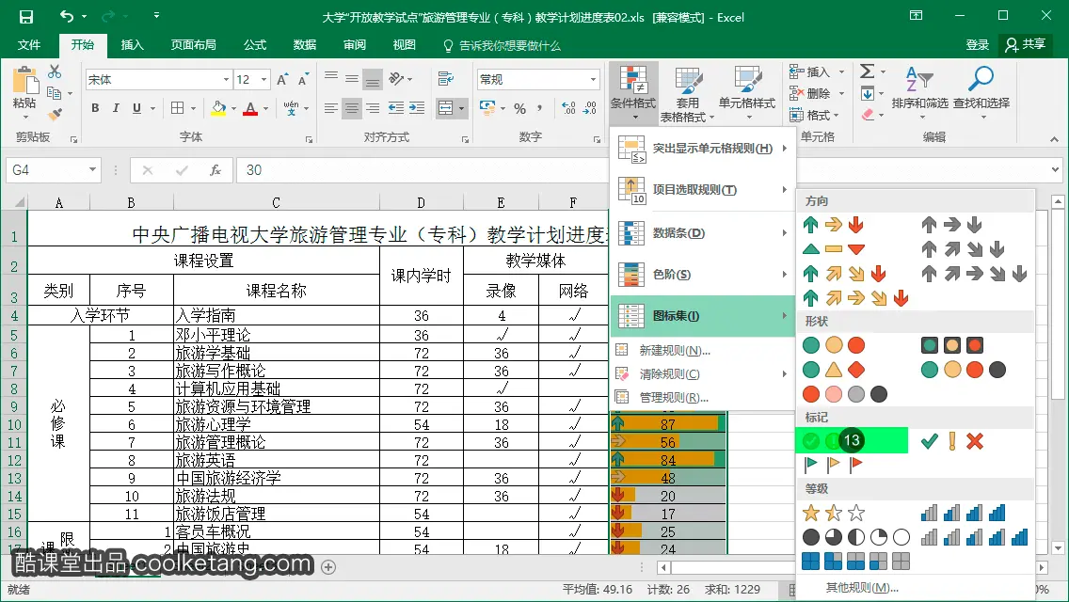The width and height of the screenshot is (1069, 602).
Task: Click Increase Decimal icon
Action: tap(568, 108)
